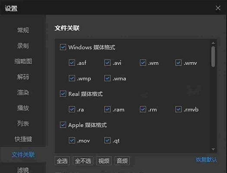The width and height of the screenshot is (227, 173).
Task: Toggle the .avi checkbox
Action: pyautogui.click(x=107, y=63)
